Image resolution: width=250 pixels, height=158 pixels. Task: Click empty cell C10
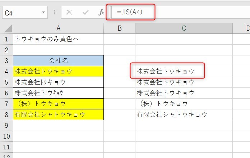[x=184, y=136]
